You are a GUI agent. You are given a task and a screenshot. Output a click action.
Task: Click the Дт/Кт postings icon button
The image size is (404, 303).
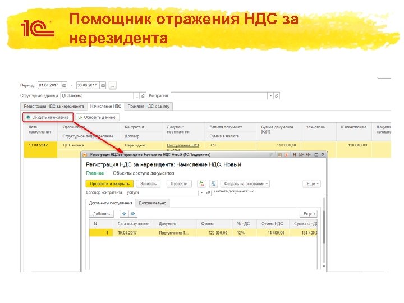[201, 183]
